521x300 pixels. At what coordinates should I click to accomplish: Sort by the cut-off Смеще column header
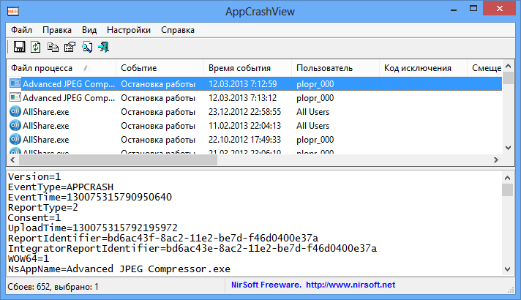pyautogui.click(x=485, y=68)
